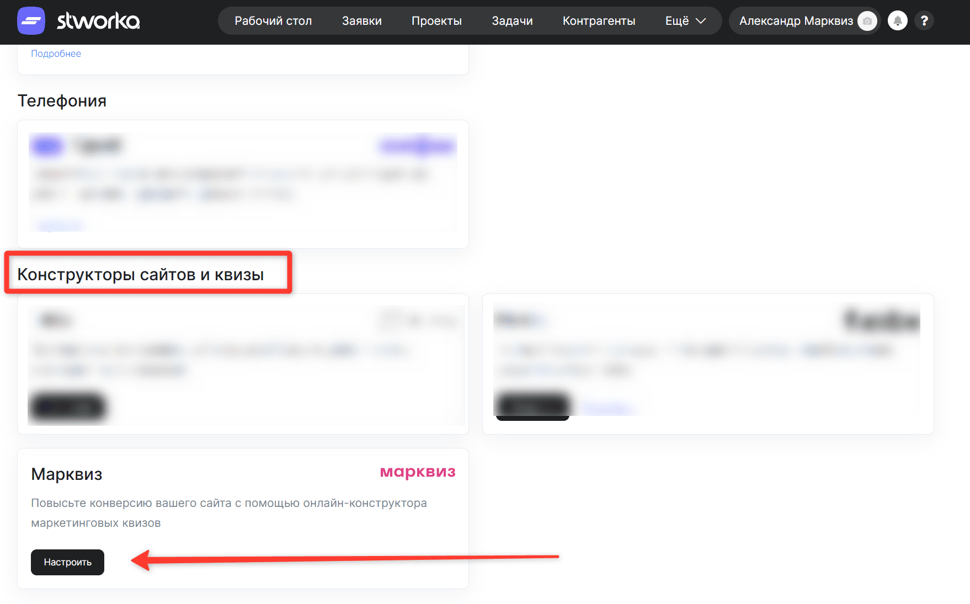Select the Конструкторы сайтов и квизы heading
Viewport: 970px width, 604px height.
141,274
